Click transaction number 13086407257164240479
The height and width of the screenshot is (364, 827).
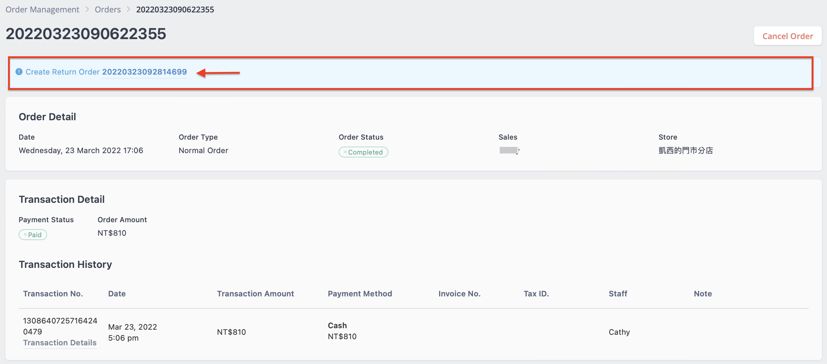pyautogui.click(x=60, y=326)
